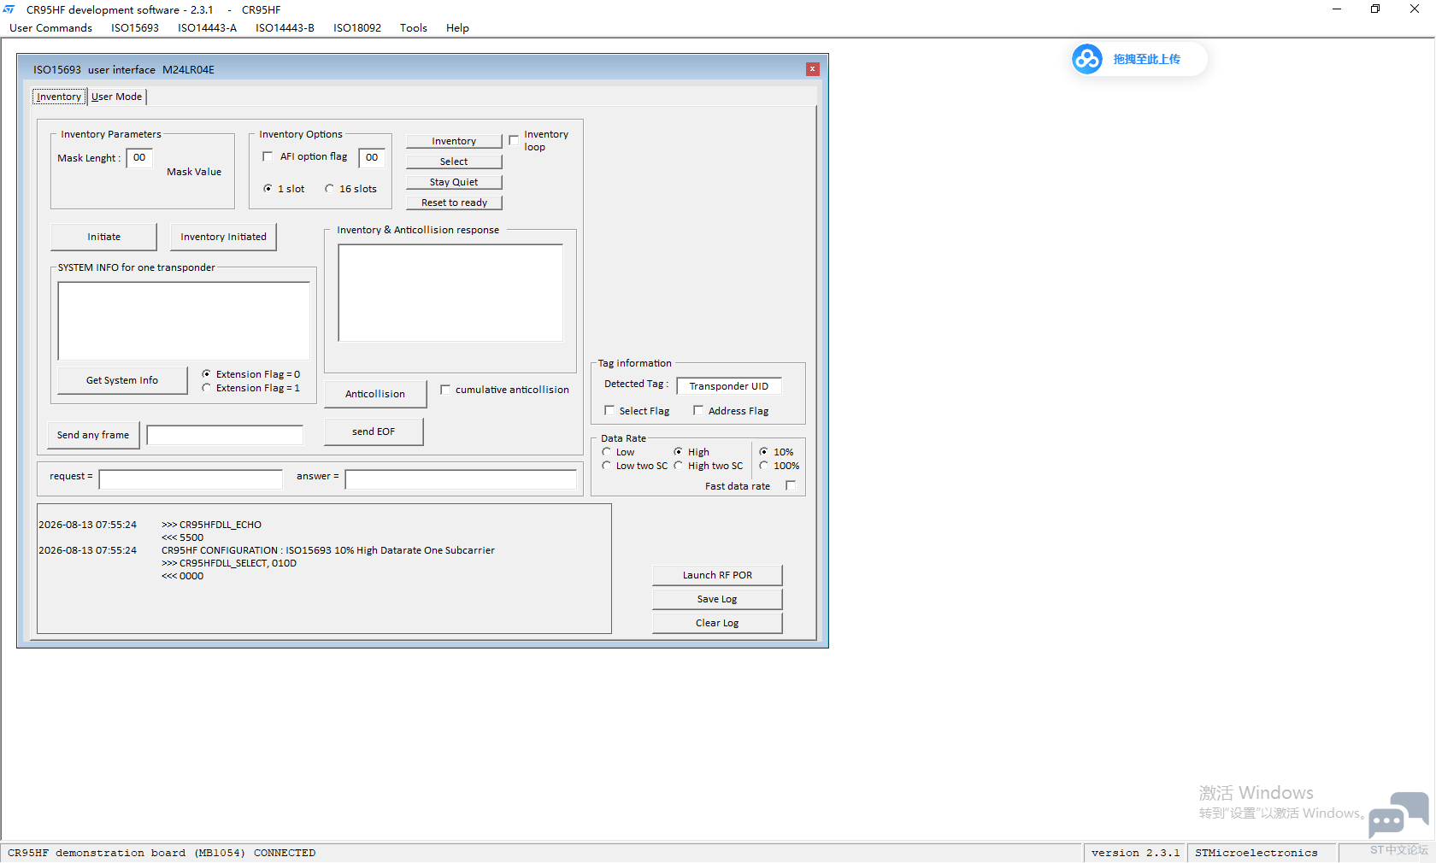Image resolution: width=1436 pixels, height=863 pixels.
Task: Click the send EOF button
Action: (374, 431)
